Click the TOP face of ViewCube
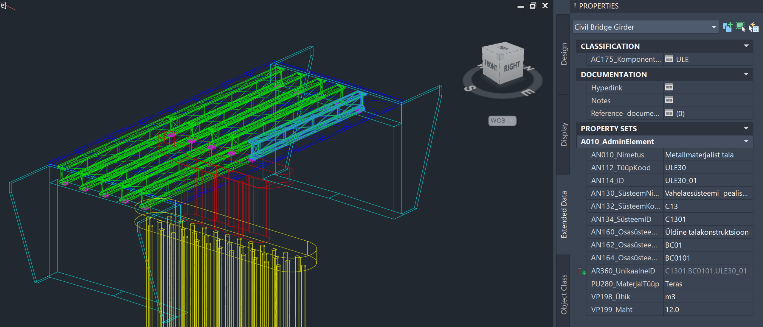This screenshot has width=763, height=327. tap(503, 49)
